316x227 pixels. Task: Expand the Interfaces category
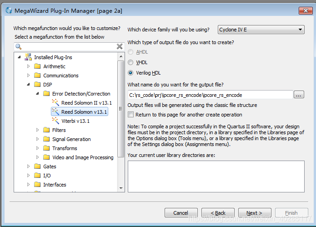(x=28, y=184)
